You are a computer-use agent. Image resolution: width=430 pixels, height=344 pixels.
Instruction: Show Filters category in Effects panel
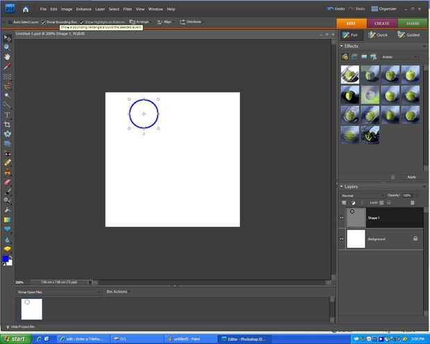click(345, 57)
